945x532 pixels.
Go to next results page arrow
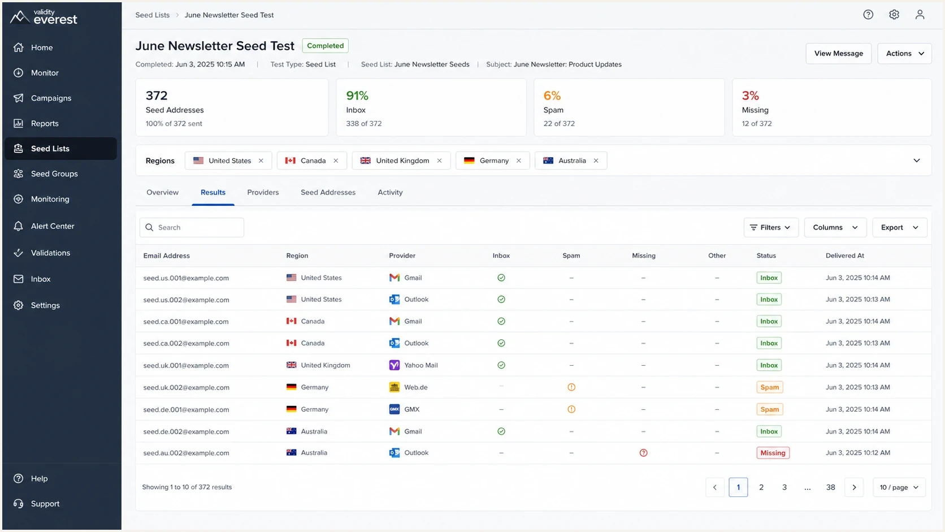click(854, 487)
